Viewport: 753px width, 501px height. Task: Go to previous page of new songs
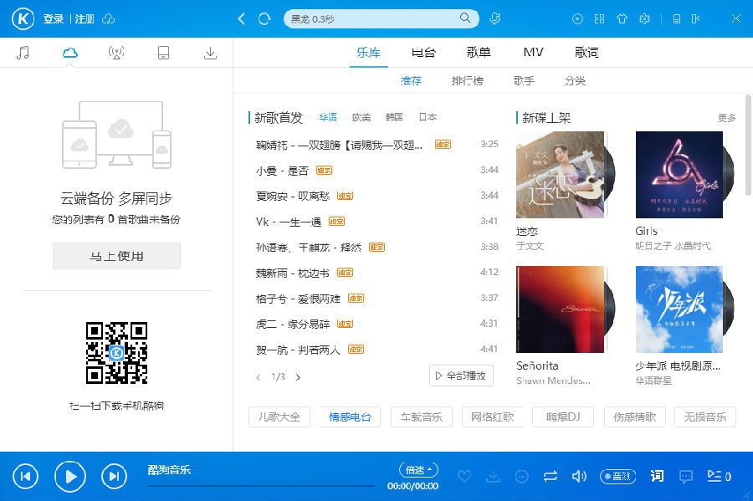click(259, 377)
